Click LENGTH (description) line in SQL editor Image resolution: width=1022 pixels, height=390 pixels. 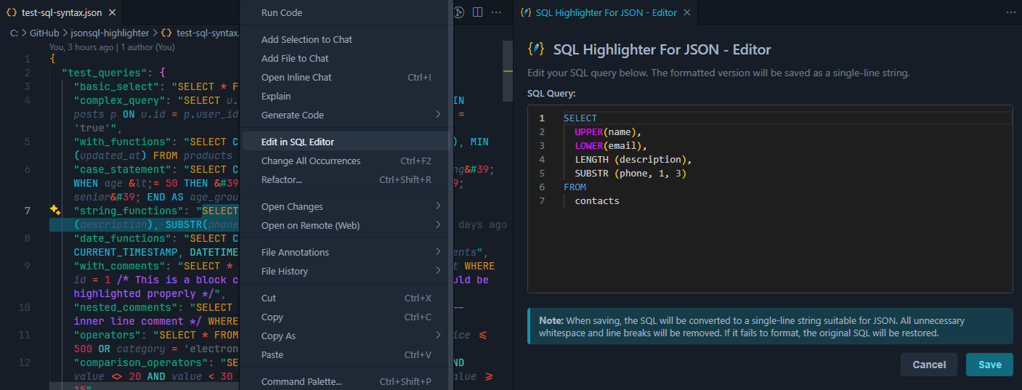[633, 159]
